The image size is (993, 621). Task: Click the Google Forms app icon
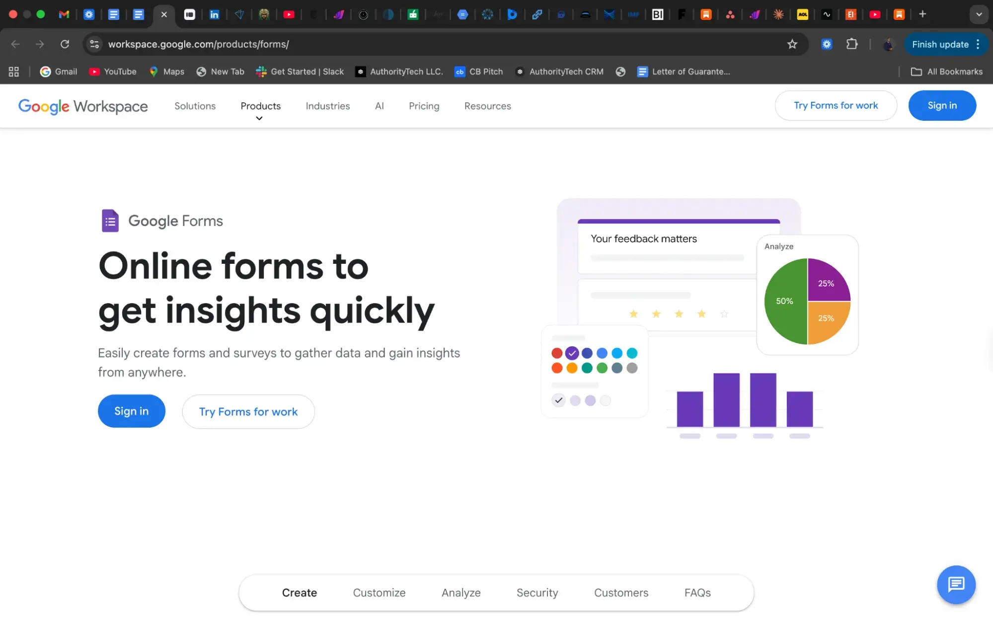click(x=110, y=221)
